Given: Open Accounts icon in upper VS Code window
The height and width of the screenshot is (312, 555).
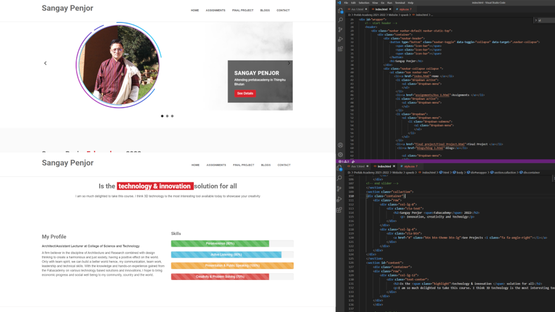Looking at the screenshot, I should tap(340, 145).
